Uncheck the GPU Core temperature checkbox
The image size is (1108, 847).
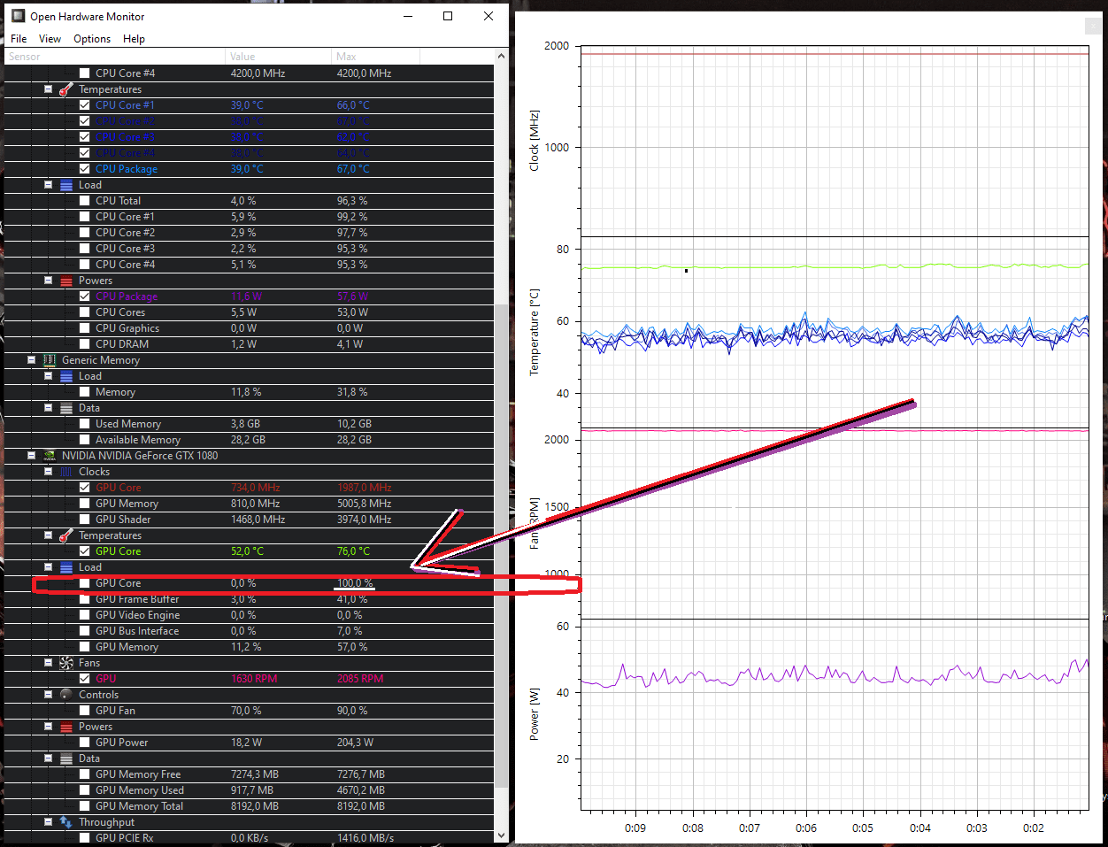(85, 551)
